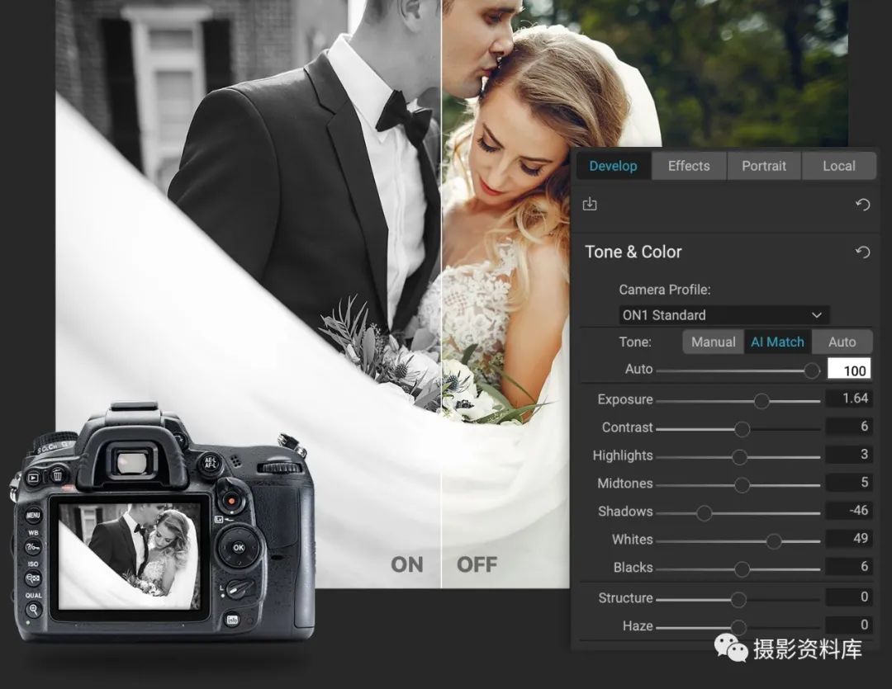The height and width of the screenshot is (689, 892).
Task: Click the Whites slider handle
Action: (774, 541)
